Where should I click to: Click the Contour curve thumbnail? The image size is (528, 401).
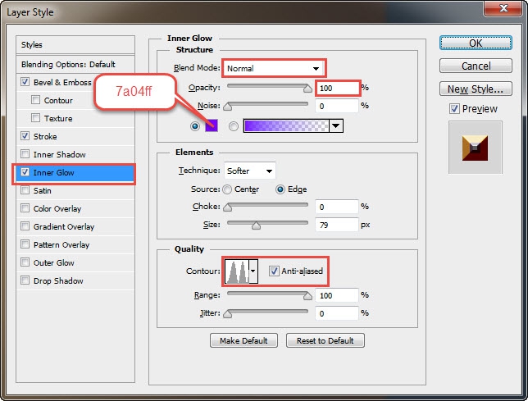click(x=237, y=271)
